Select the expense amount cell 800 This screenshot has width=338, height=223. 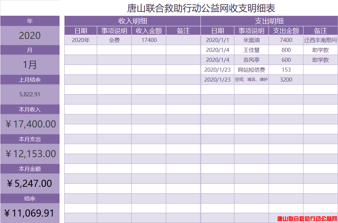[286, 50]
